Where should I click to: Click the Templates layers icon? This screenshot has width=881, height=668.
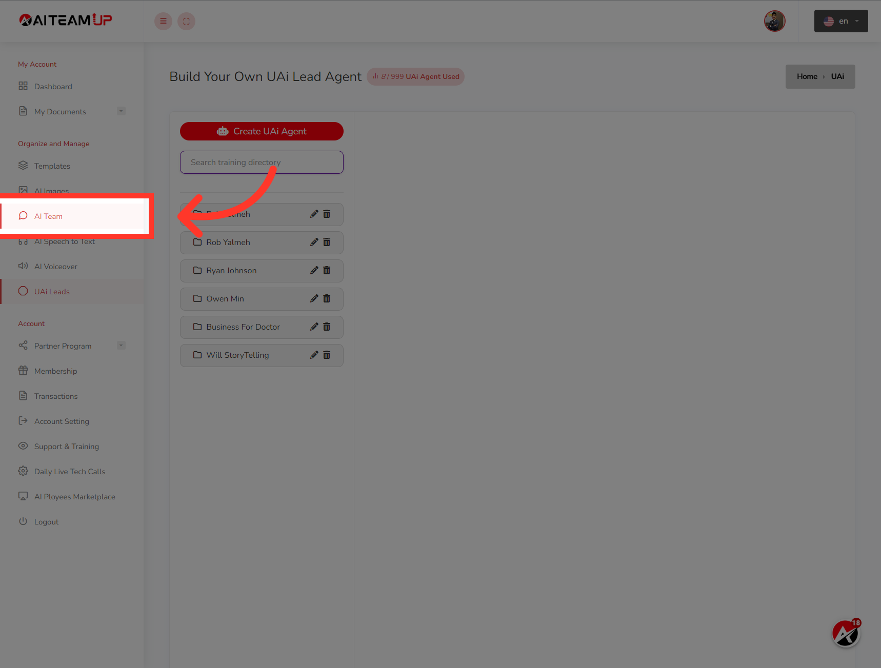(23, 165)
